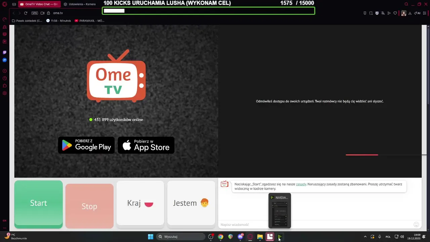Image resolution: width=430 pixels, height=242 pixels.
Task: Open Twitch in the sidebar
Action: coord(5,52)
